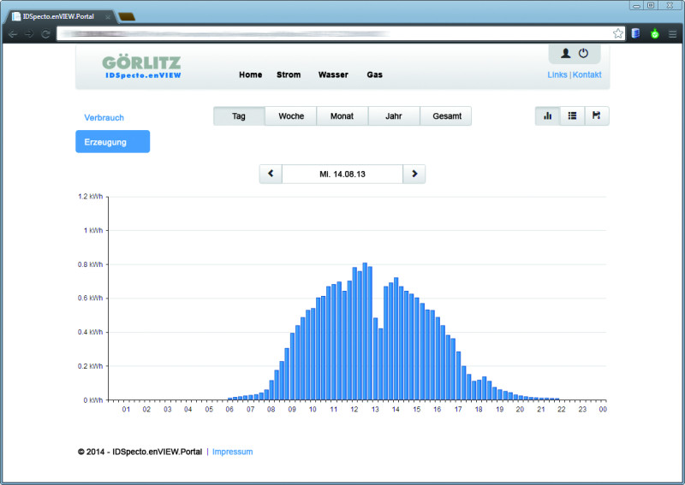Open the Kontakt link
The width and height of the screenshot is (685, 485).
coord(587,74)
